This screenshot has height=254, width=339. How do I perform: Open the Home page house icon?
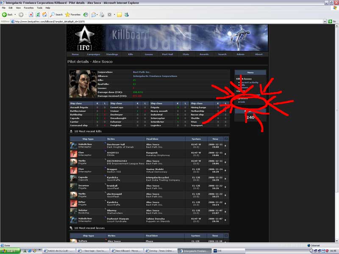pos(44,15)
